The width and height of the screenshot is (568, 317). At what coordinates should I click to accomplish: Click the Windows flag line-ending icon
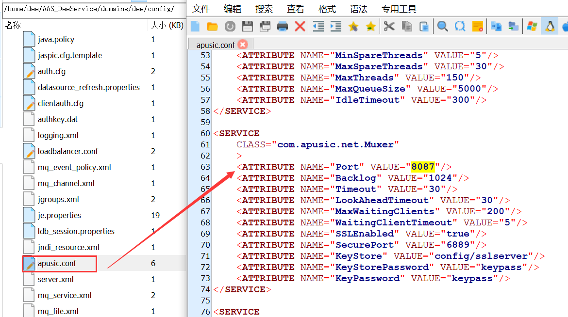(532, 26)
